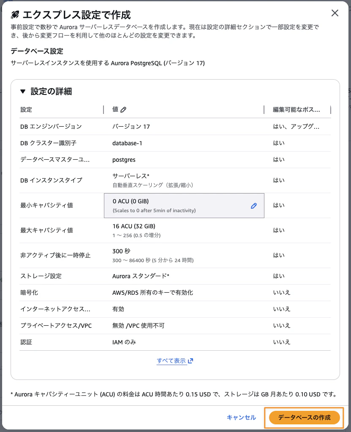Click the pencil icon next to 値 header
The width and height of the screenshot is (351, 432).
pyautogui.click(x=123, y=110)
